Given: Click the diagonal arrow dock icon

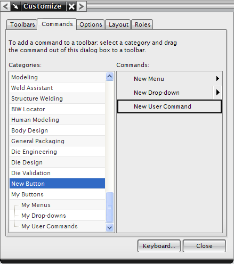Looking at the screenshot, I should [x=15, y=6].
